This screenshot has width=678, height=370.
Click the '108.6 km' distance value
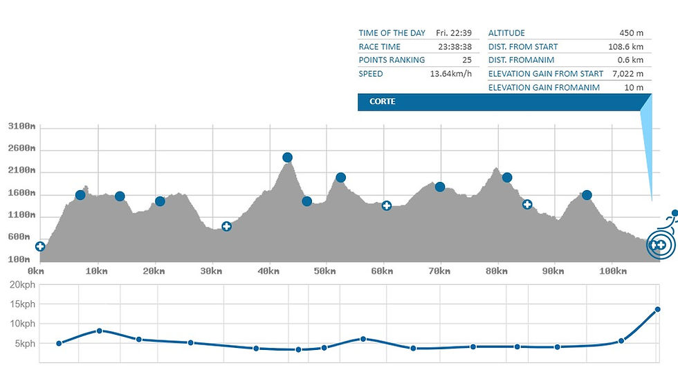point(625,47)
